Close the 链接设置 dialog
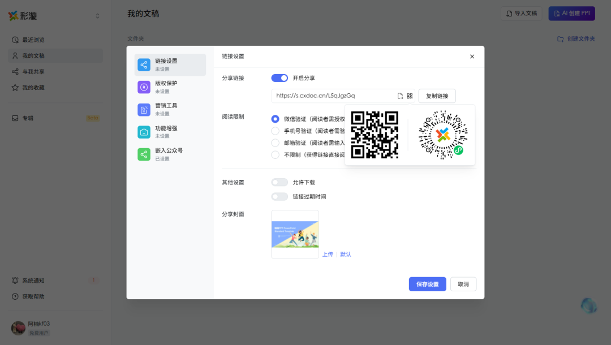The width and height of the screenshot is (611, 345). coord(472,57)
